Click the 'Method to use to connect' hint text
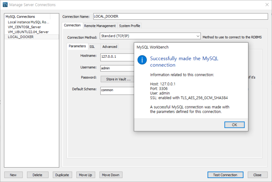272x182 pixels. [232, 37]
